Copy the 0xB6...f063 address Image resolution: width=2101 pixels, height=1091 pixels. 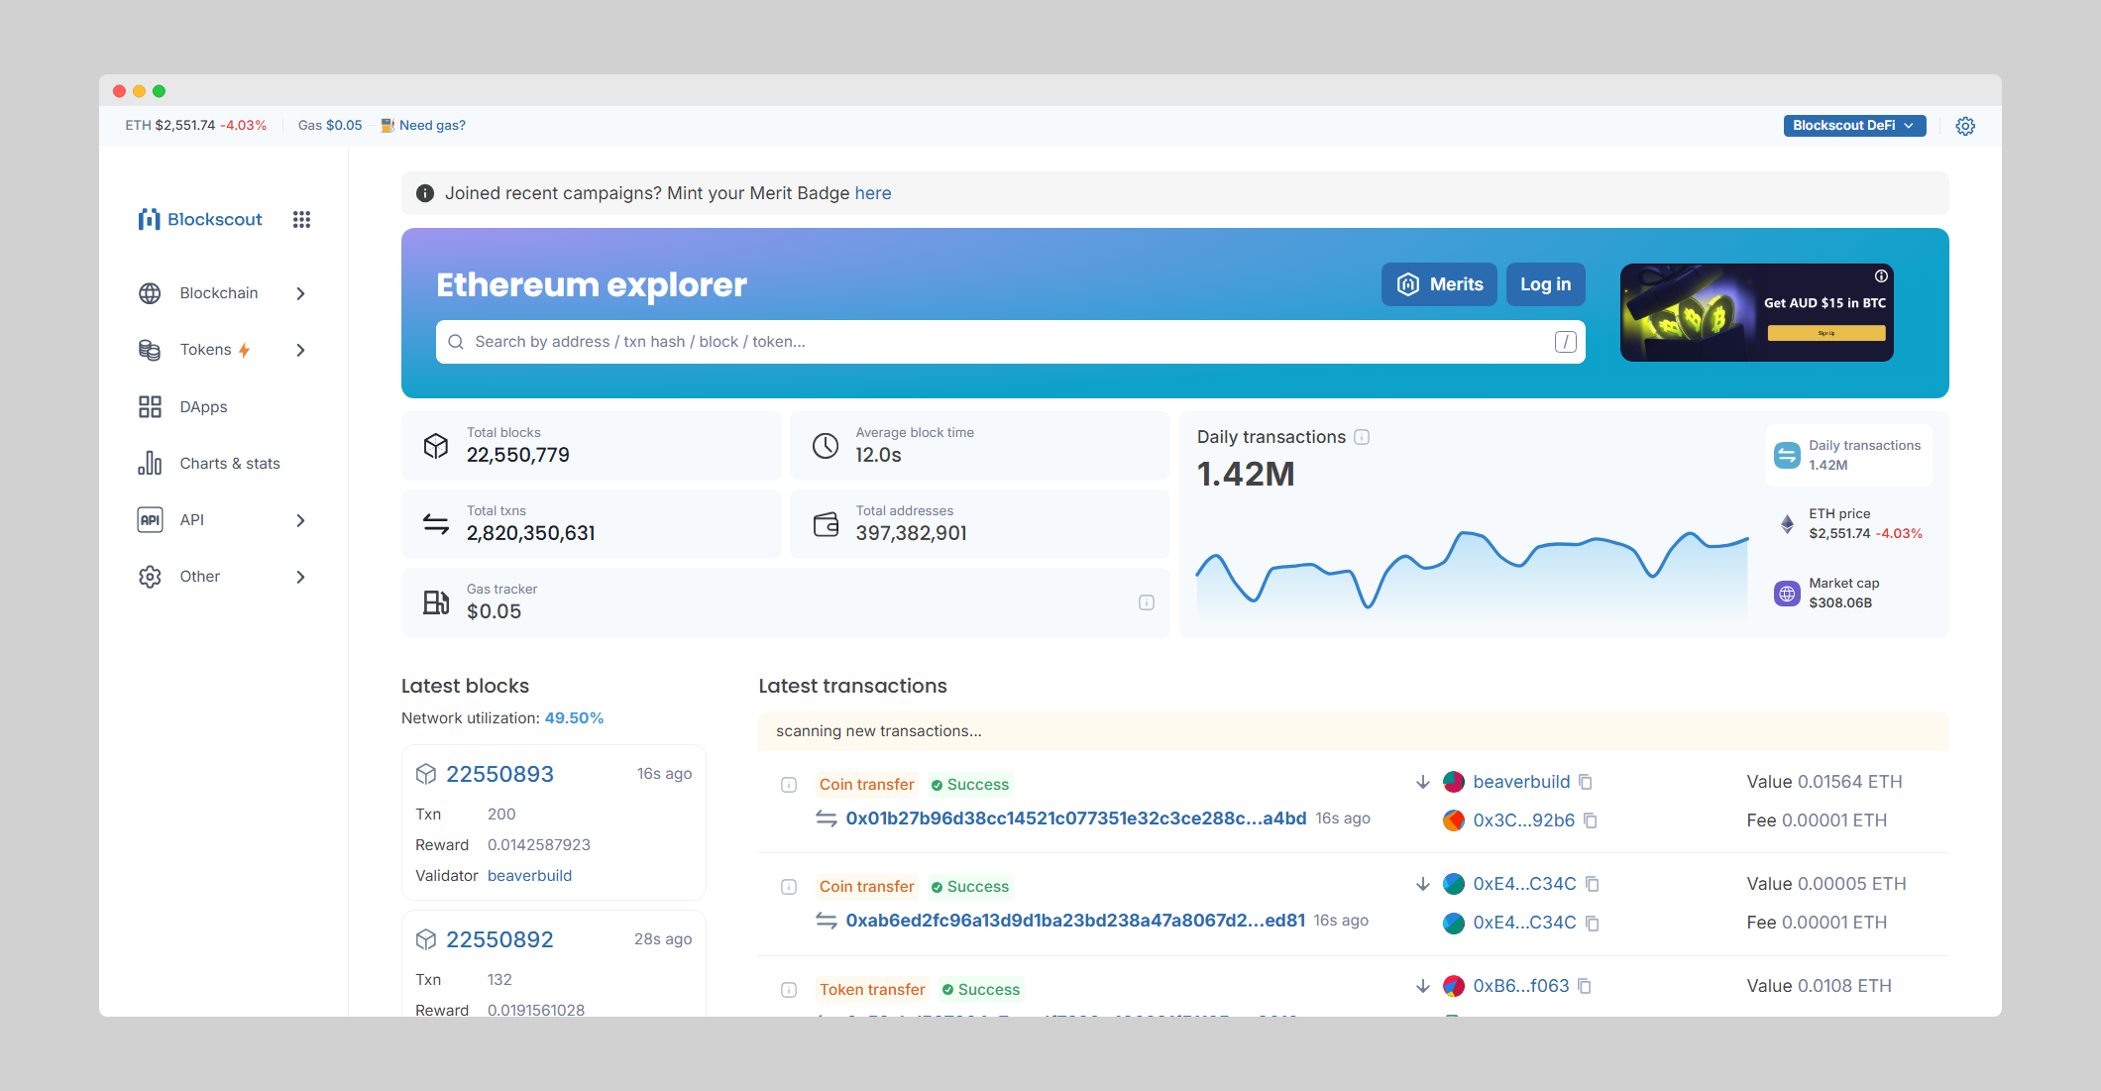click(x=1585, y=986)
